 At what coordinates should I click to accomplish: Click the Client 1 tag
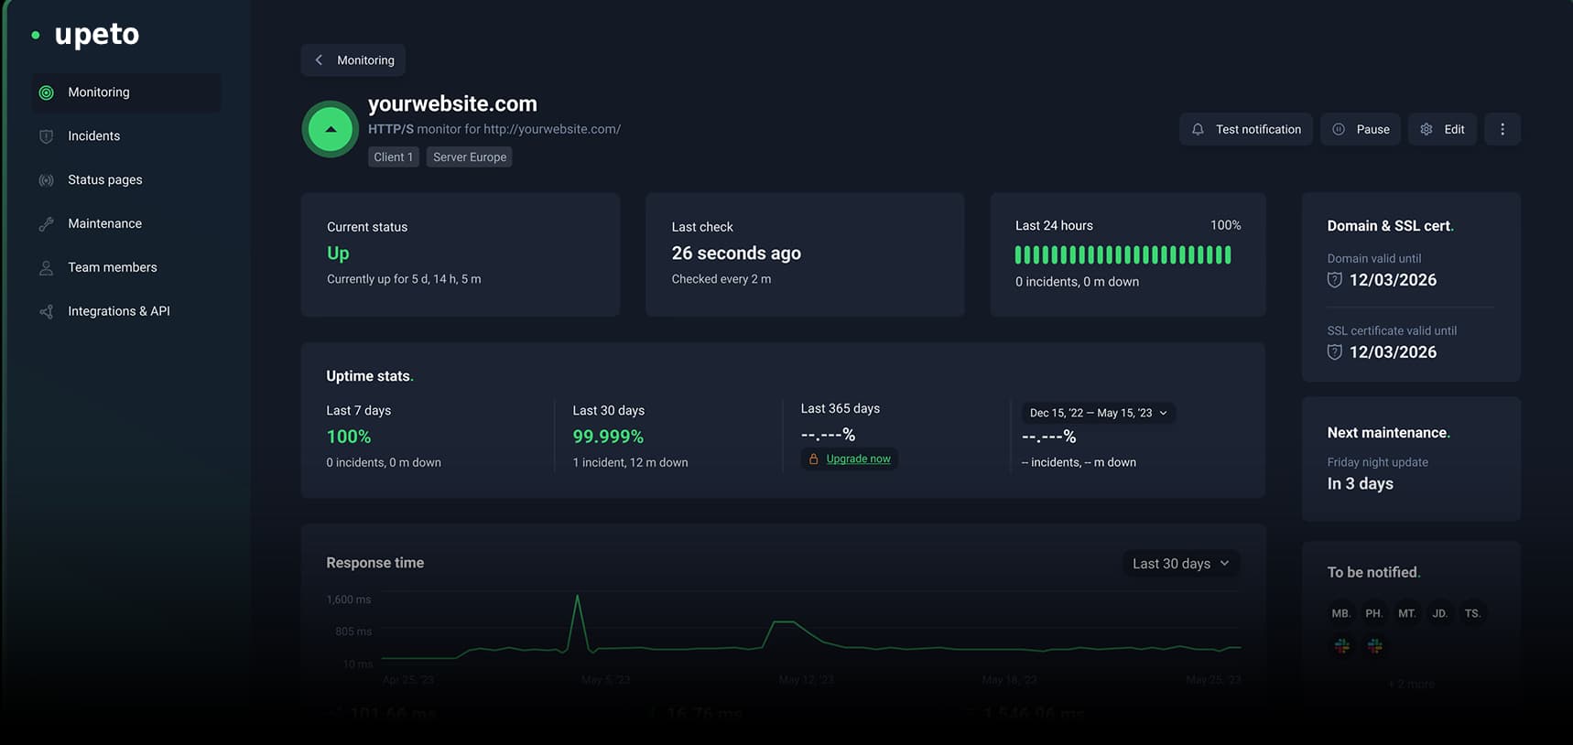[394, 157]
